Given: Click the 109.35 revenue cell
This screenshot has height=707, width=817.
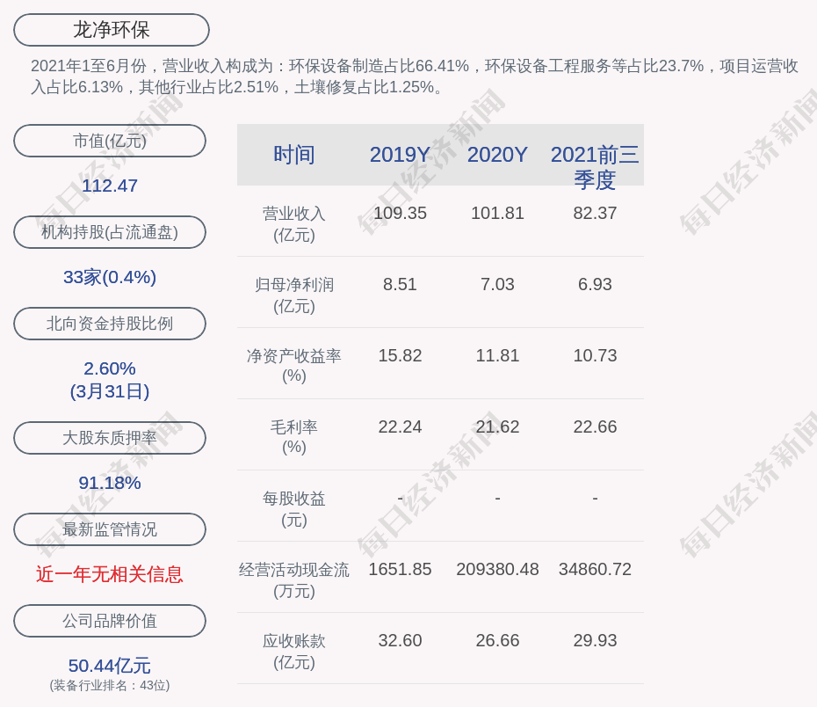Looking at the screenshot, I should 401,214.
